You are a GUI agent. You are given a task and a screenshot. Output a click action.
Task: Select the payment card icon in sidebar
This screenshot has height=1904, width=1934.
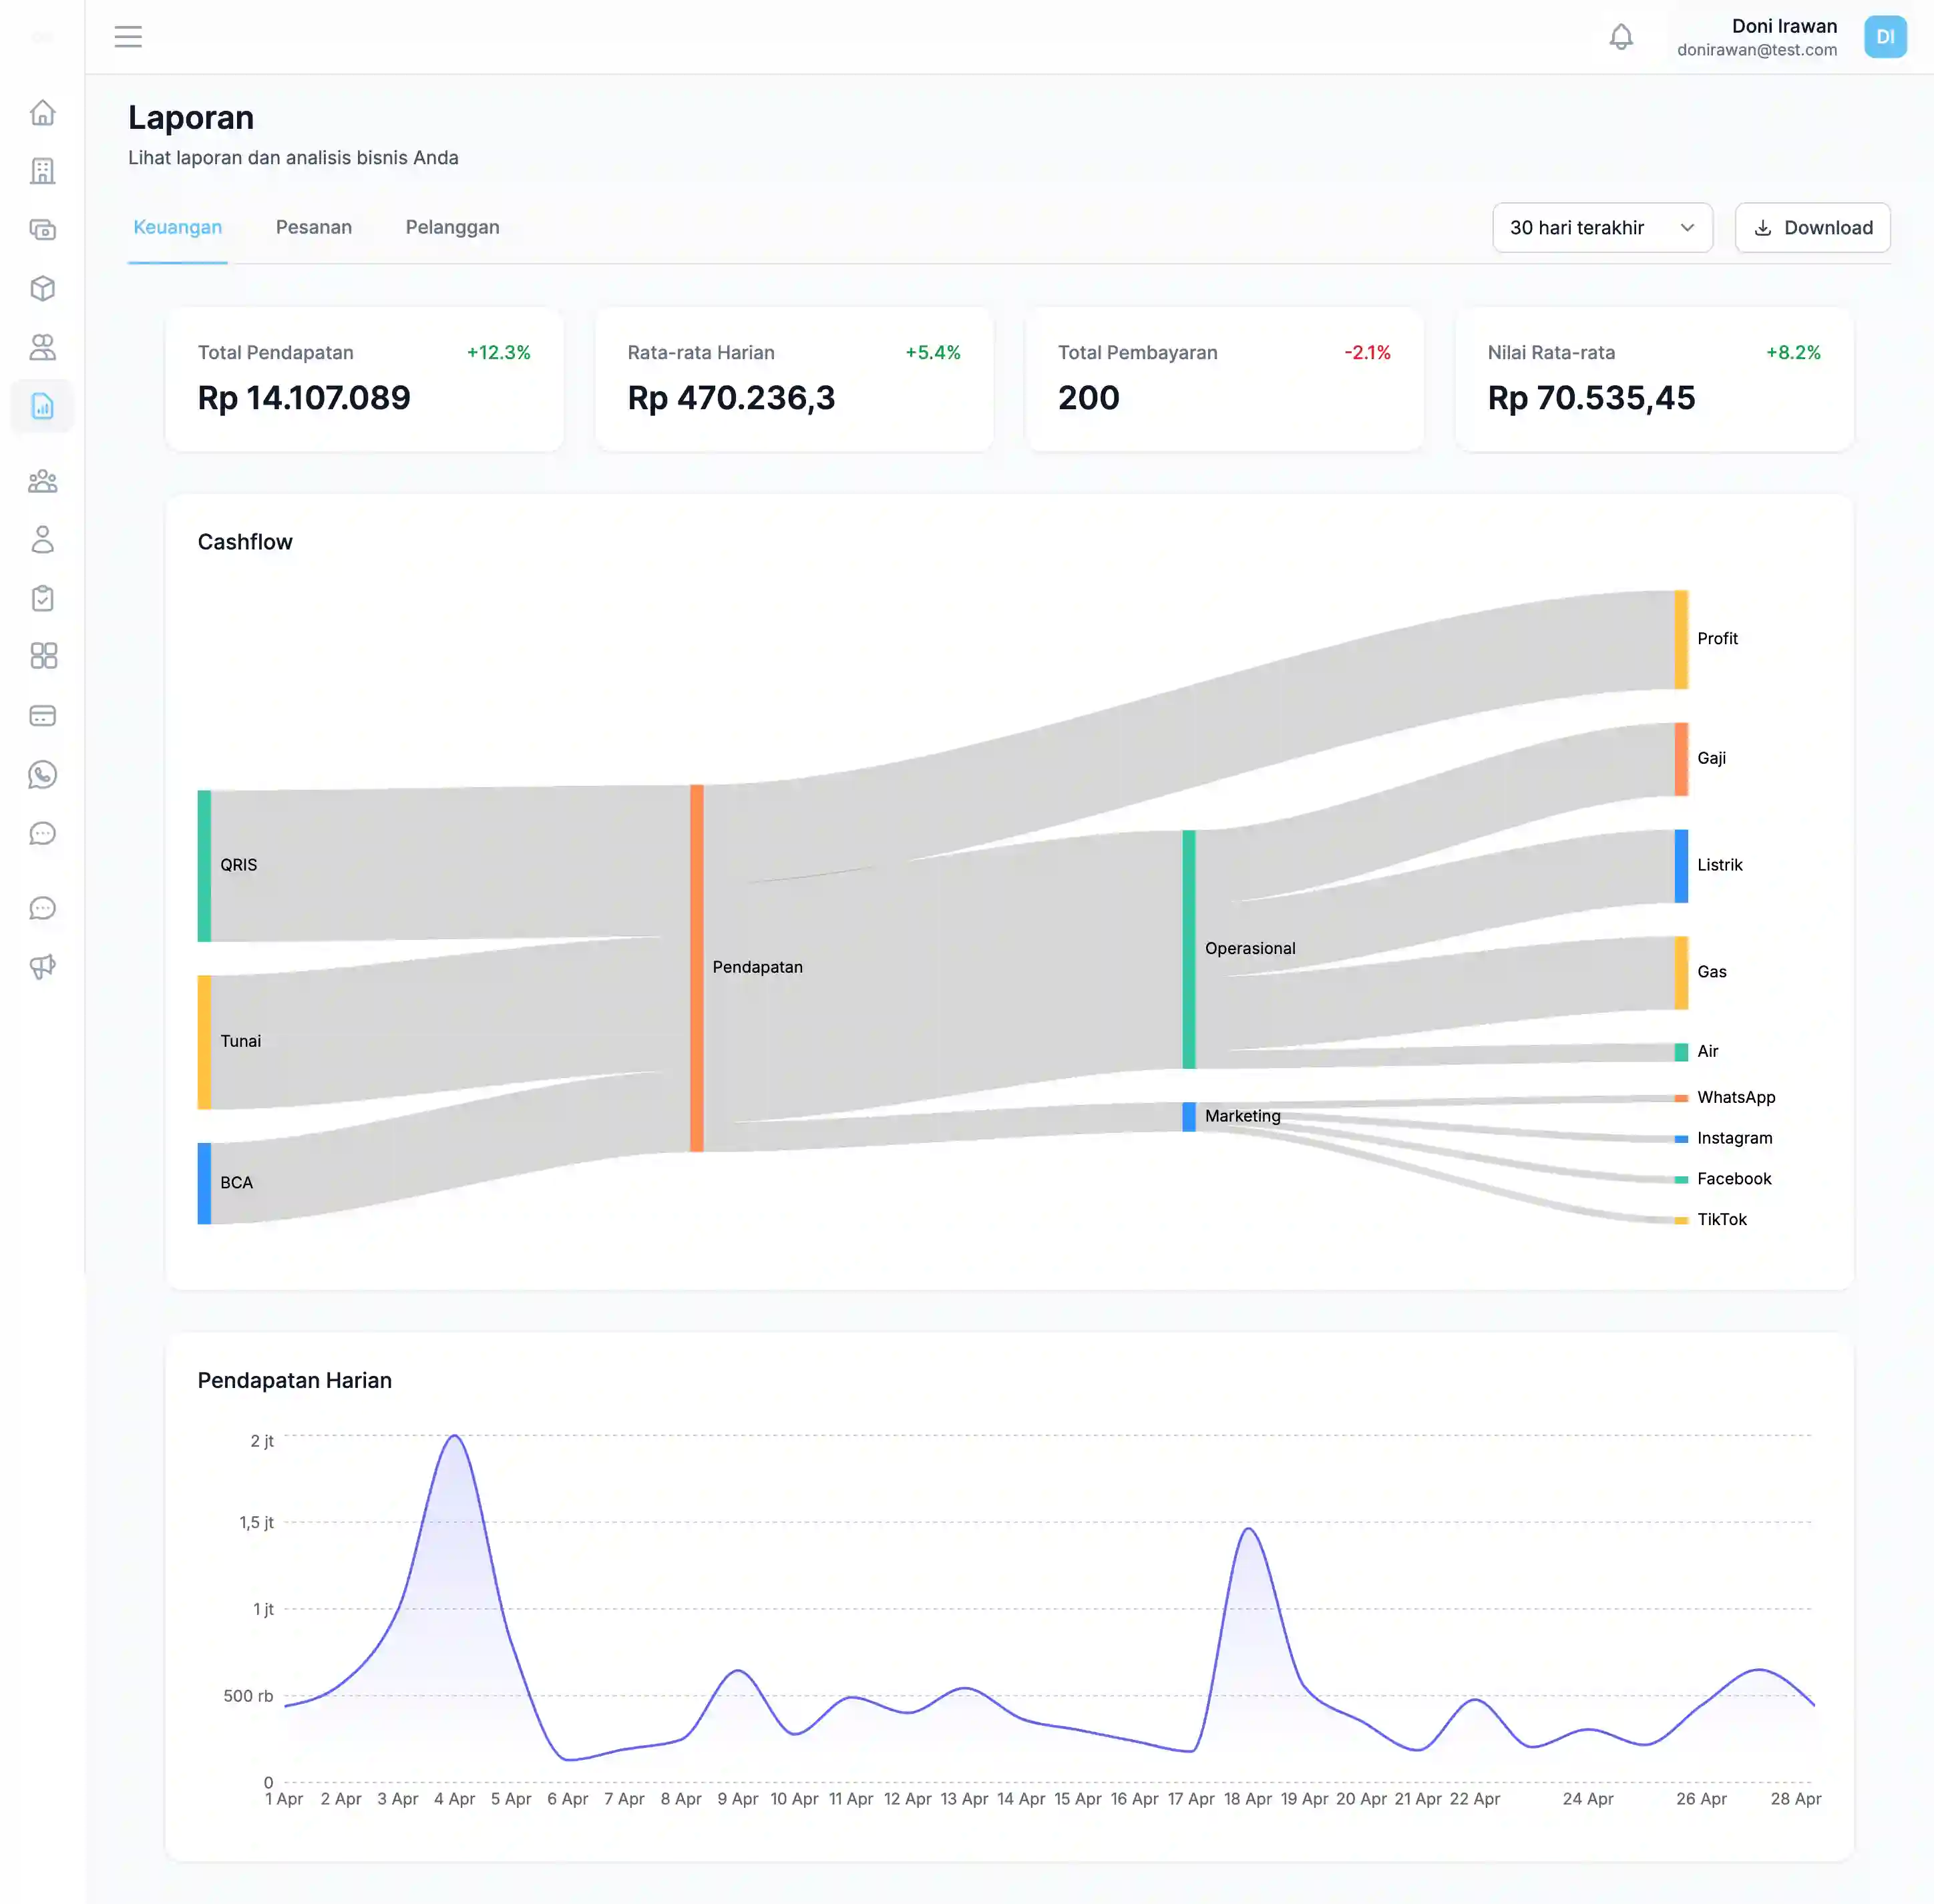click(x=43, y=714)
